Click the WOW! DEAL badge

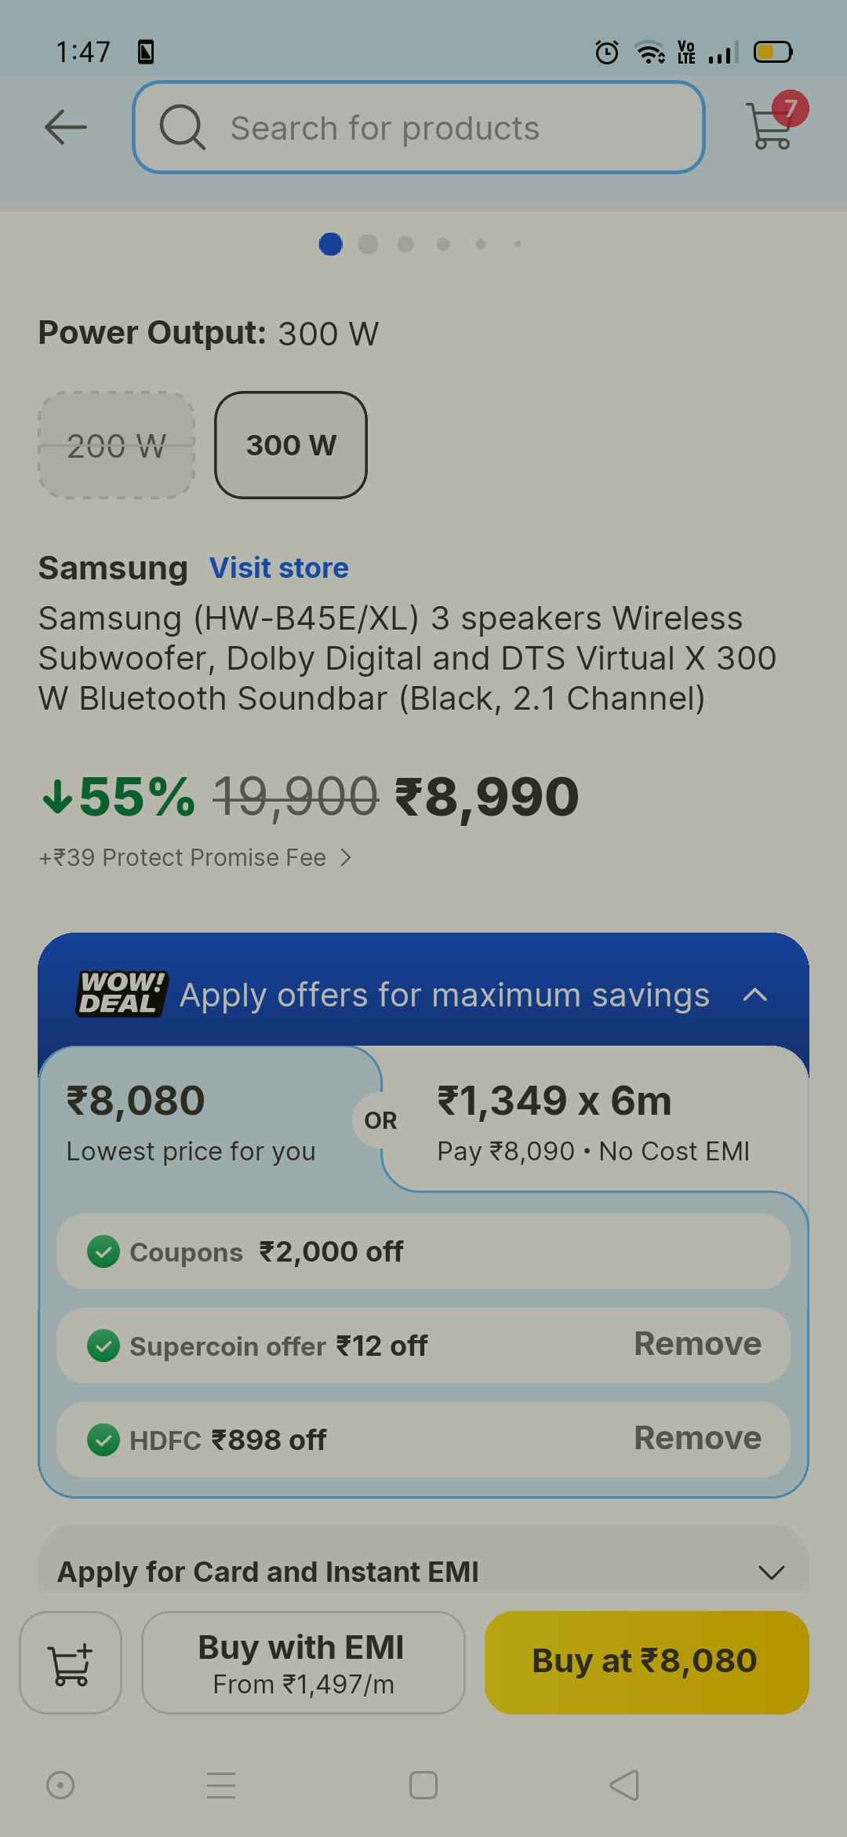[x=119, y=995]
